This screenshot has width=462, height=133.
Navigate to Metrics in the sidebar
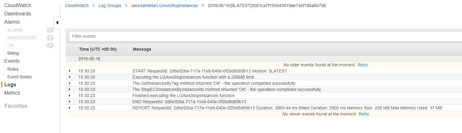click(12, 93)
